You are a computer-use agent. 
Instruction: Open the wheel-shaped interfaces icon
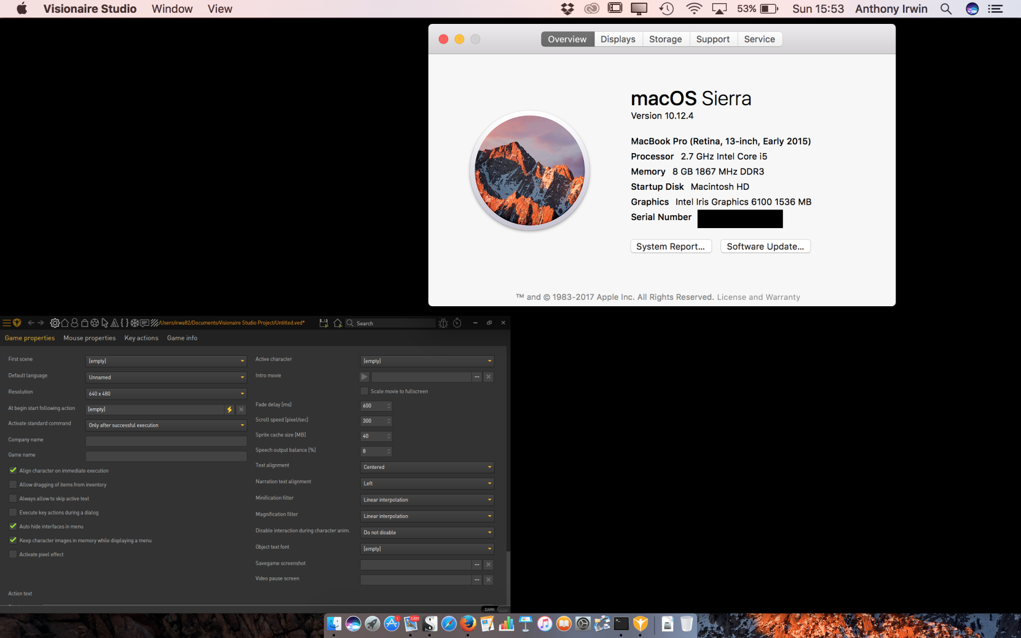click(95, 323)
